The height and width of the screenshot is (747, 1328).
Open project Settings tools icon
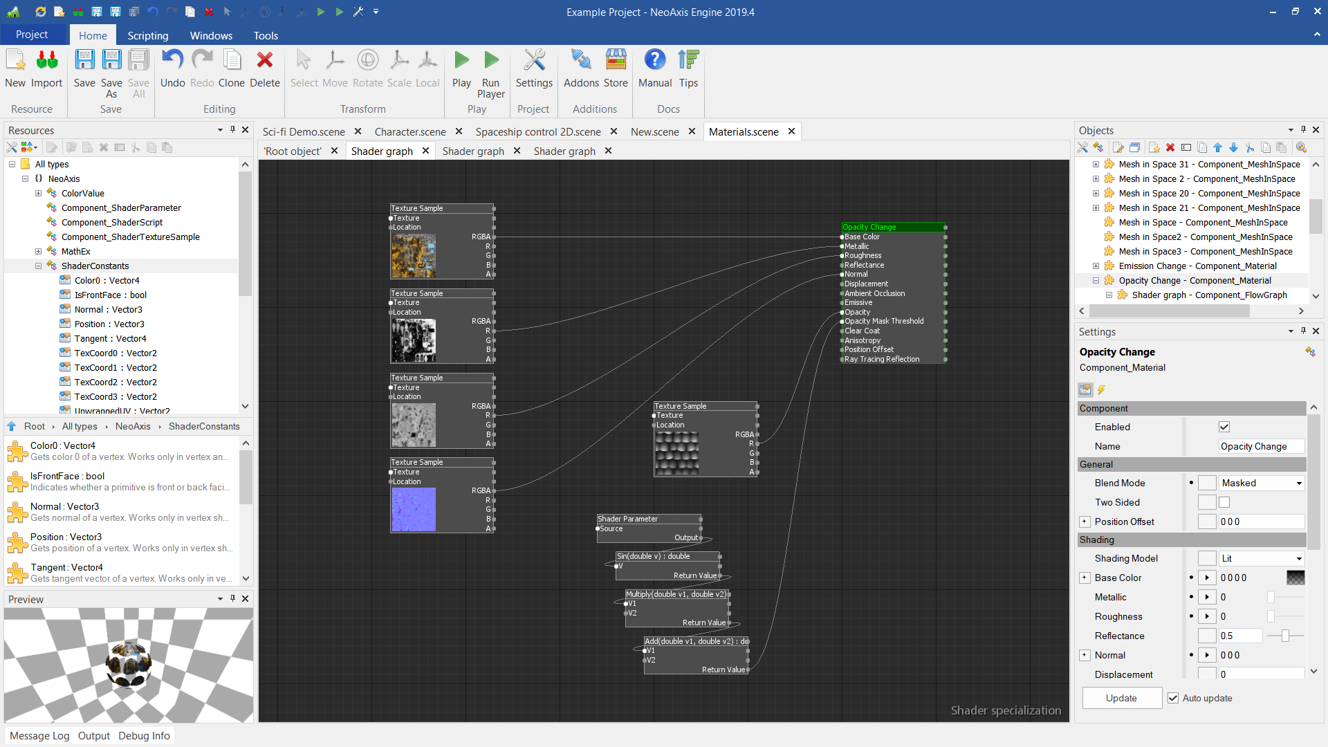[x=534, y=62]
